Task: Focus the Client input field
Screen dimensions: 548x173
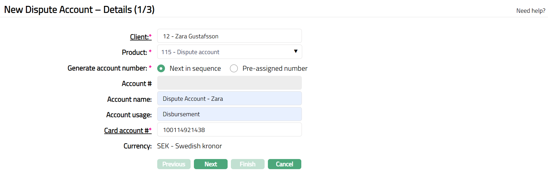Action: tap(229, 36)
